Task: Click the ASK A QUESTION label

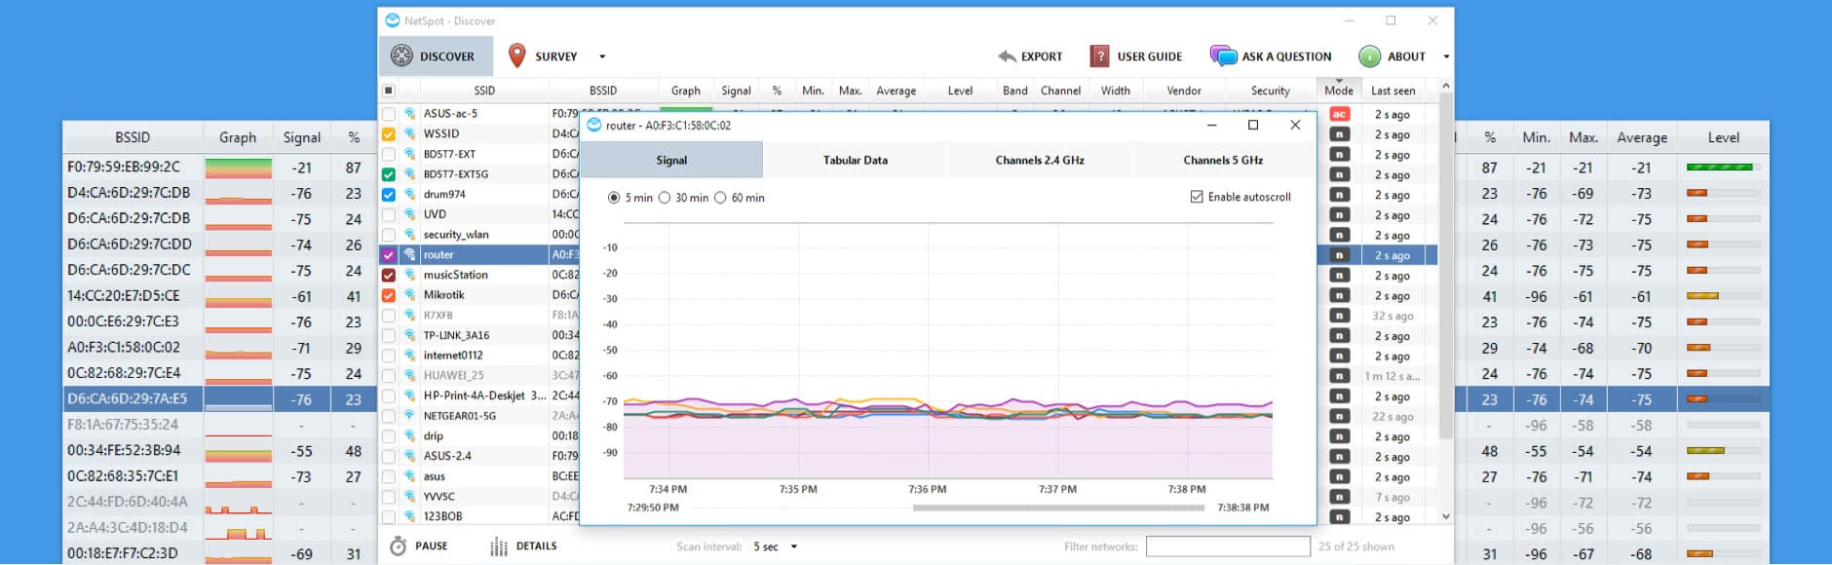Action: 1286,56
